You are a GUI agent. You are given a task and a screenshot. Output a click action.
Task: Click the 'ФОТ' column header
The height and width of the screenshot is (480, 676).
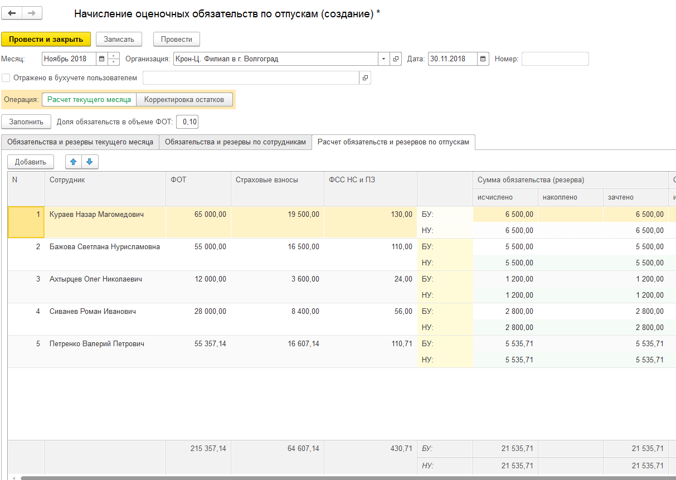[198, 188]
